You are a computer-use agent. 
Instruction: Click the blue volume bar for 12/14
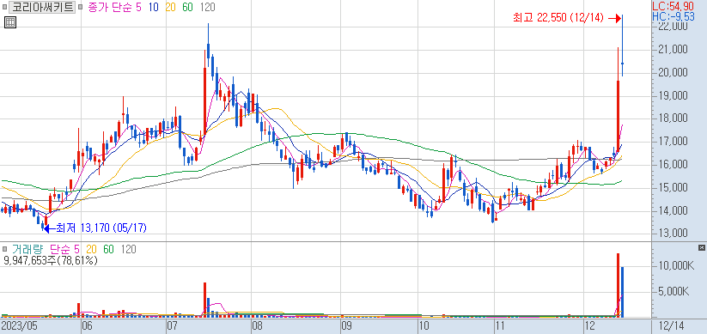[x=622, y=292]
